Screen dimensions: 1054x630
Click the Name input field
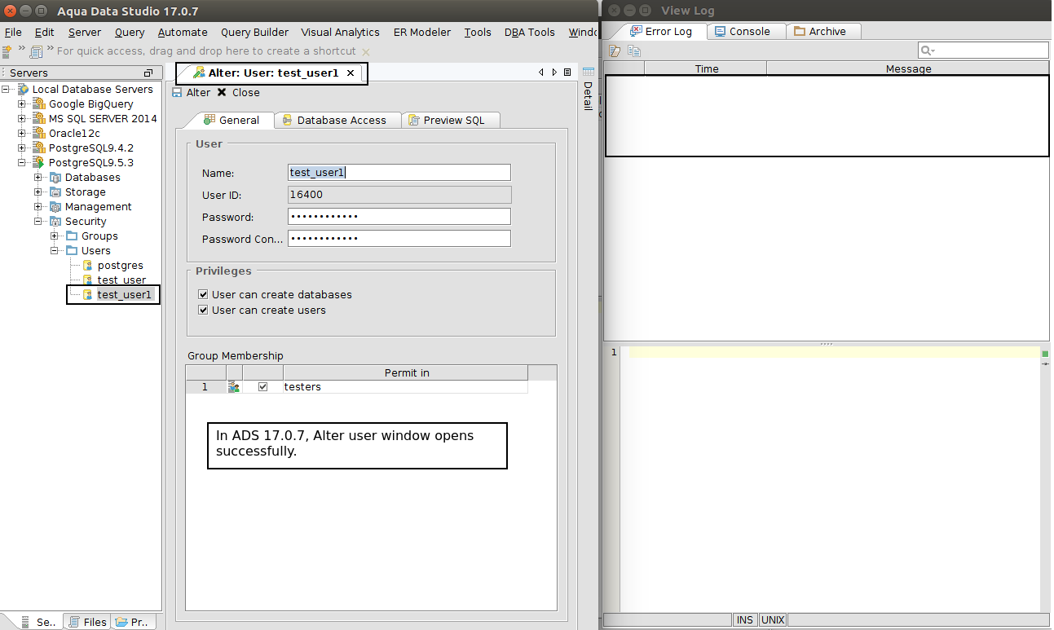[x=399, y=173]
